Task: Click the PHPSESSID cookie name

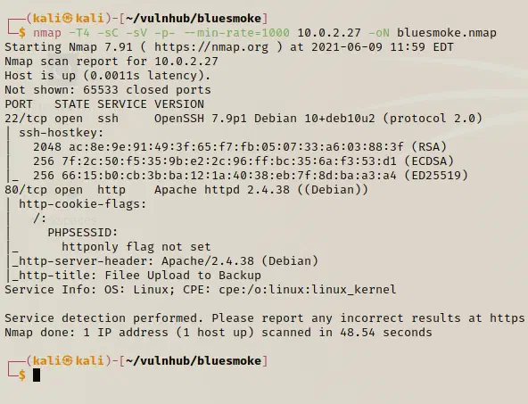Action: pos(82,233)
